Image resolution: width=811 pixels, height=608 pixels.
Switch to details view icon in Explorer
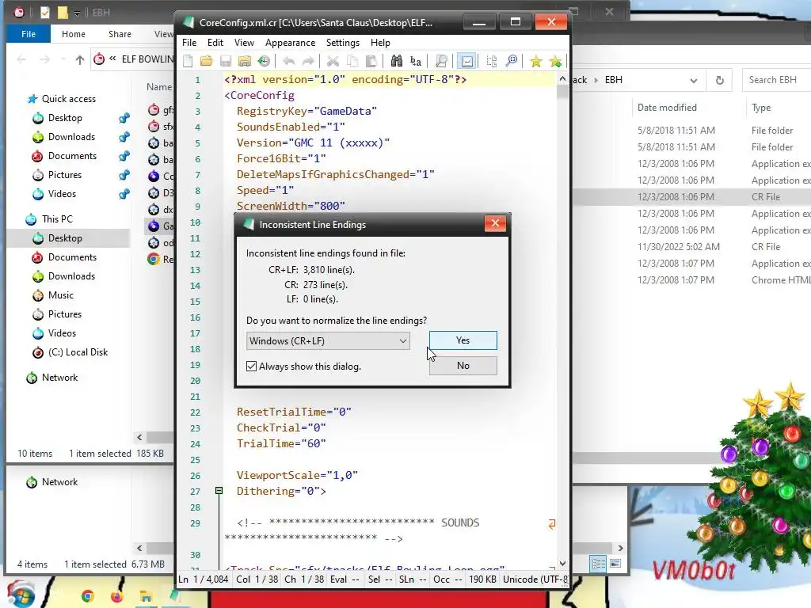tap(599, 564)
